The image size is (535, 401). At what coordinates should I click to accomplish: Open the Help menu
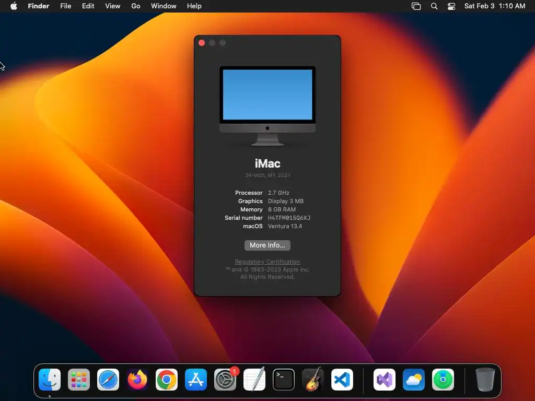click(194, 6)
